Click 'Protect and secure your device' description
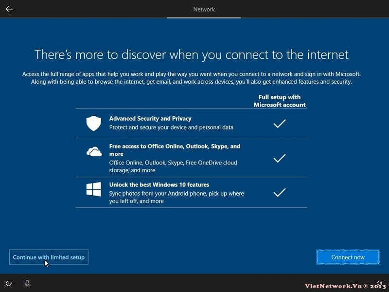Viewport: 389px width, 292px height. 171,128
